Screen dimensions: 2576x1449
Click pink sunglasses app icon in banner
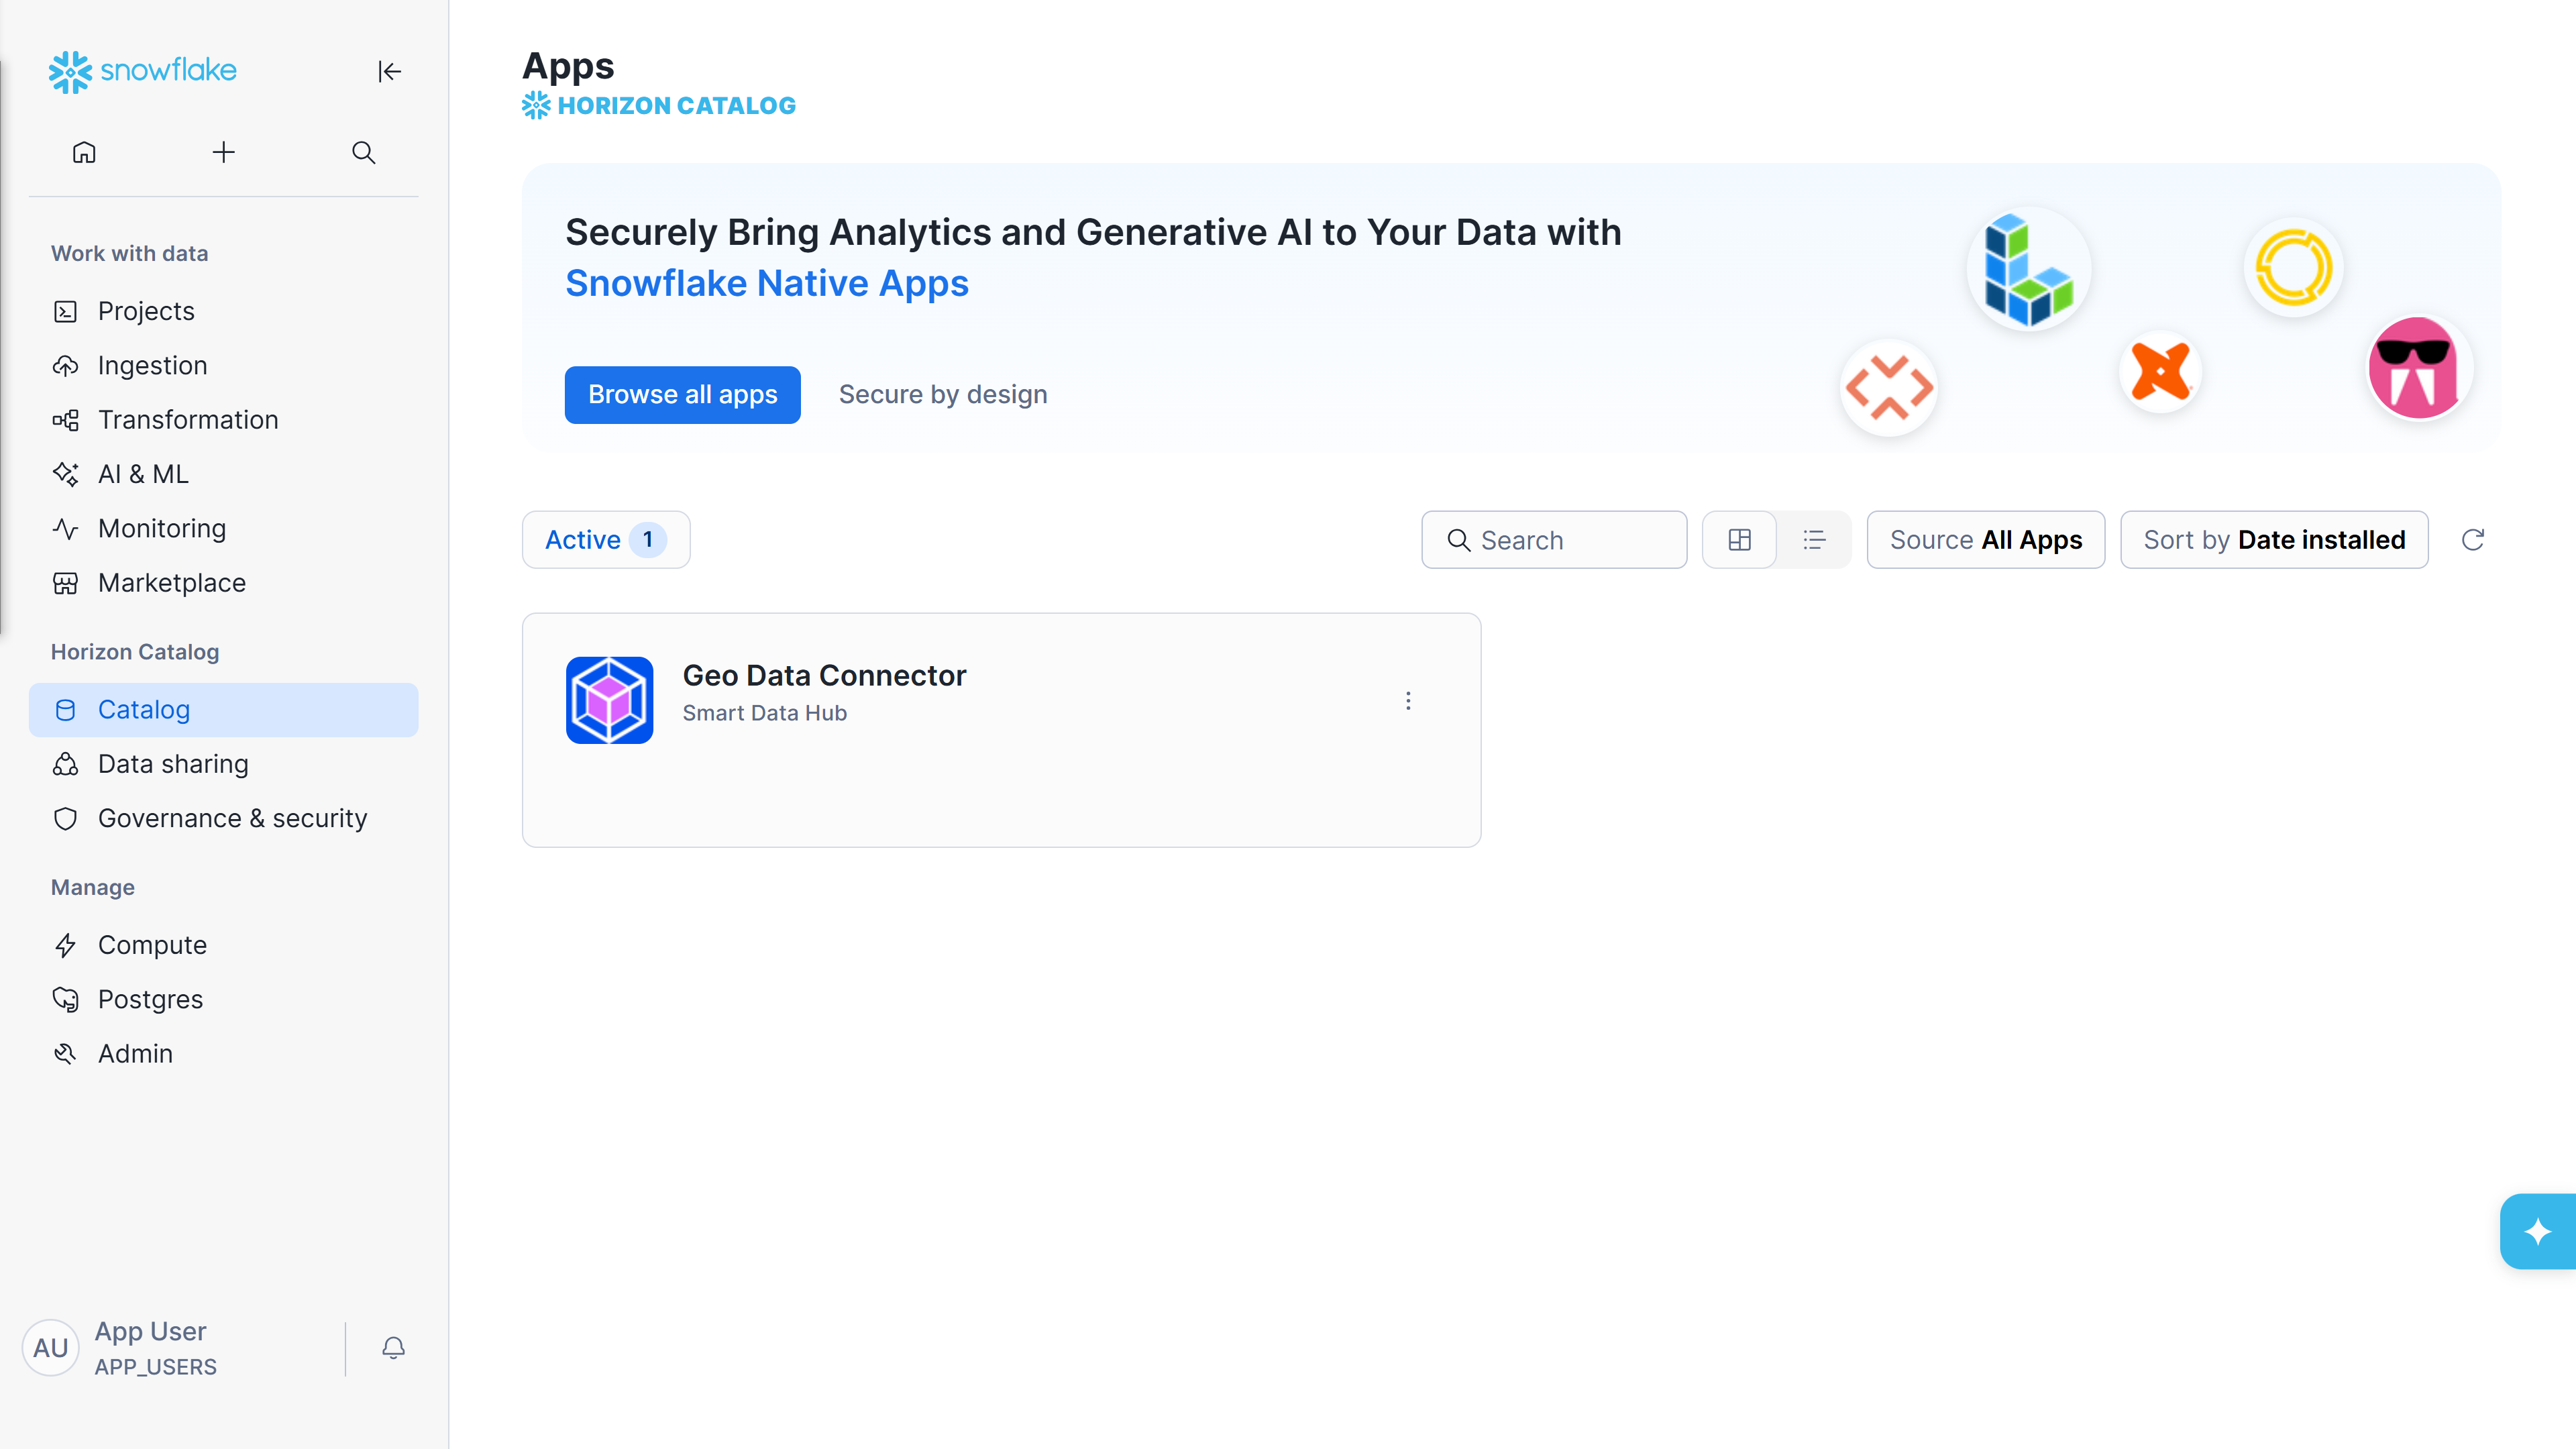coord(2420,369)
